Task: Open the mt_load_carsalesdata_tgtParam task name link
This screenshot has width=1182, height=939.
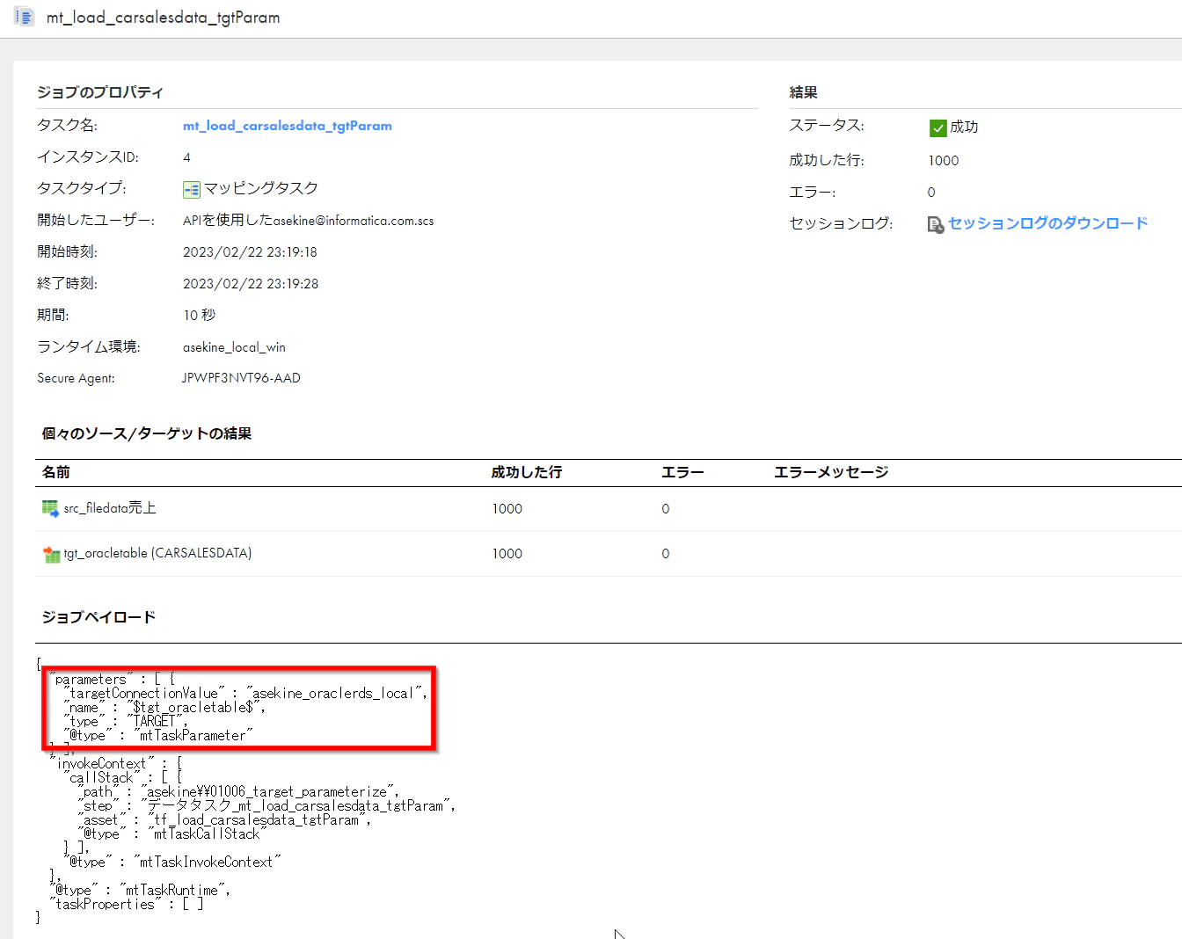Action: coord(288,126)
